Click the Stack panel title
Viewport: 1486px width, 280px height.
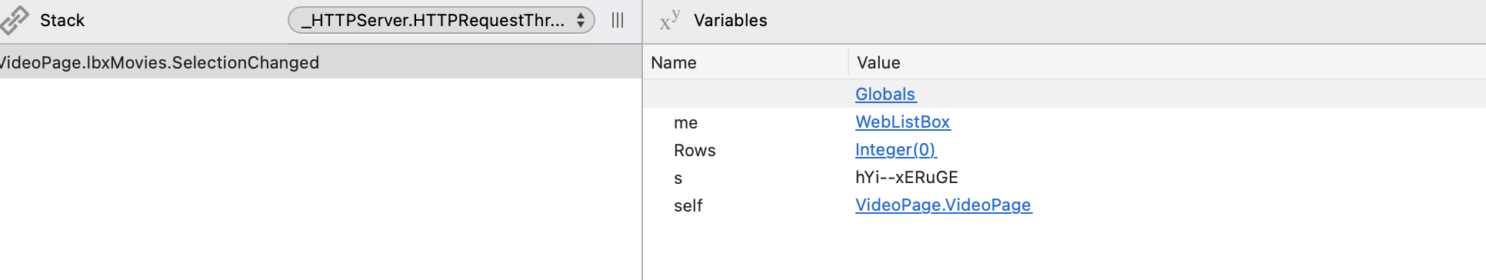62,20
